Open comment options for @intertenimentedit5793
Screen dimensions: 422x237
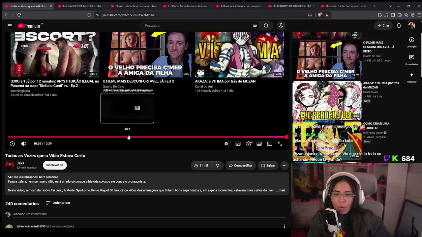click(x=285, y=226)
